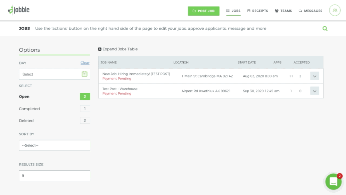Click the green search magnifier icon

coord(325,29)
